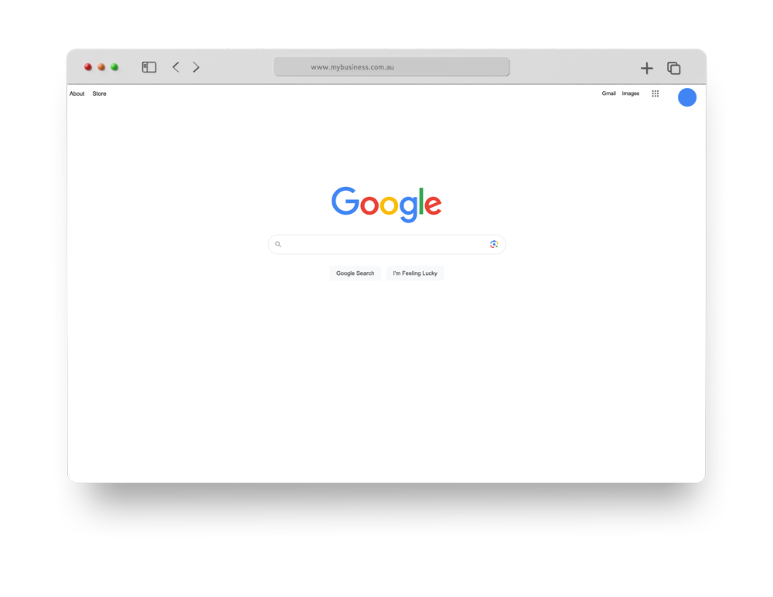The height and width of the screenshot is (597, 773).
Task: Open a new tab with the plus icon
Action: tap(646, 68)
